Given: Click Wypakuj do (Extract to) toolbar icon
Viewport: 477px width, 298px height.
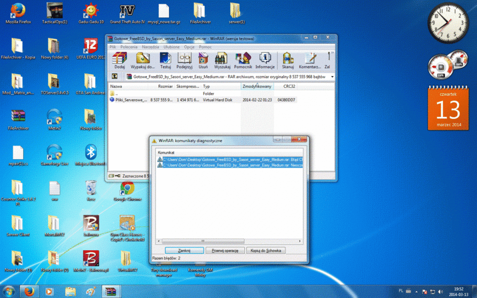Looking at the screenshot, I should pyautogui.click(x=143, y=60).
